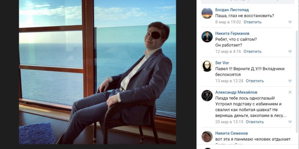
Task: Like Богдан Листопад's comment with heart icon
Action: (290, 22)
